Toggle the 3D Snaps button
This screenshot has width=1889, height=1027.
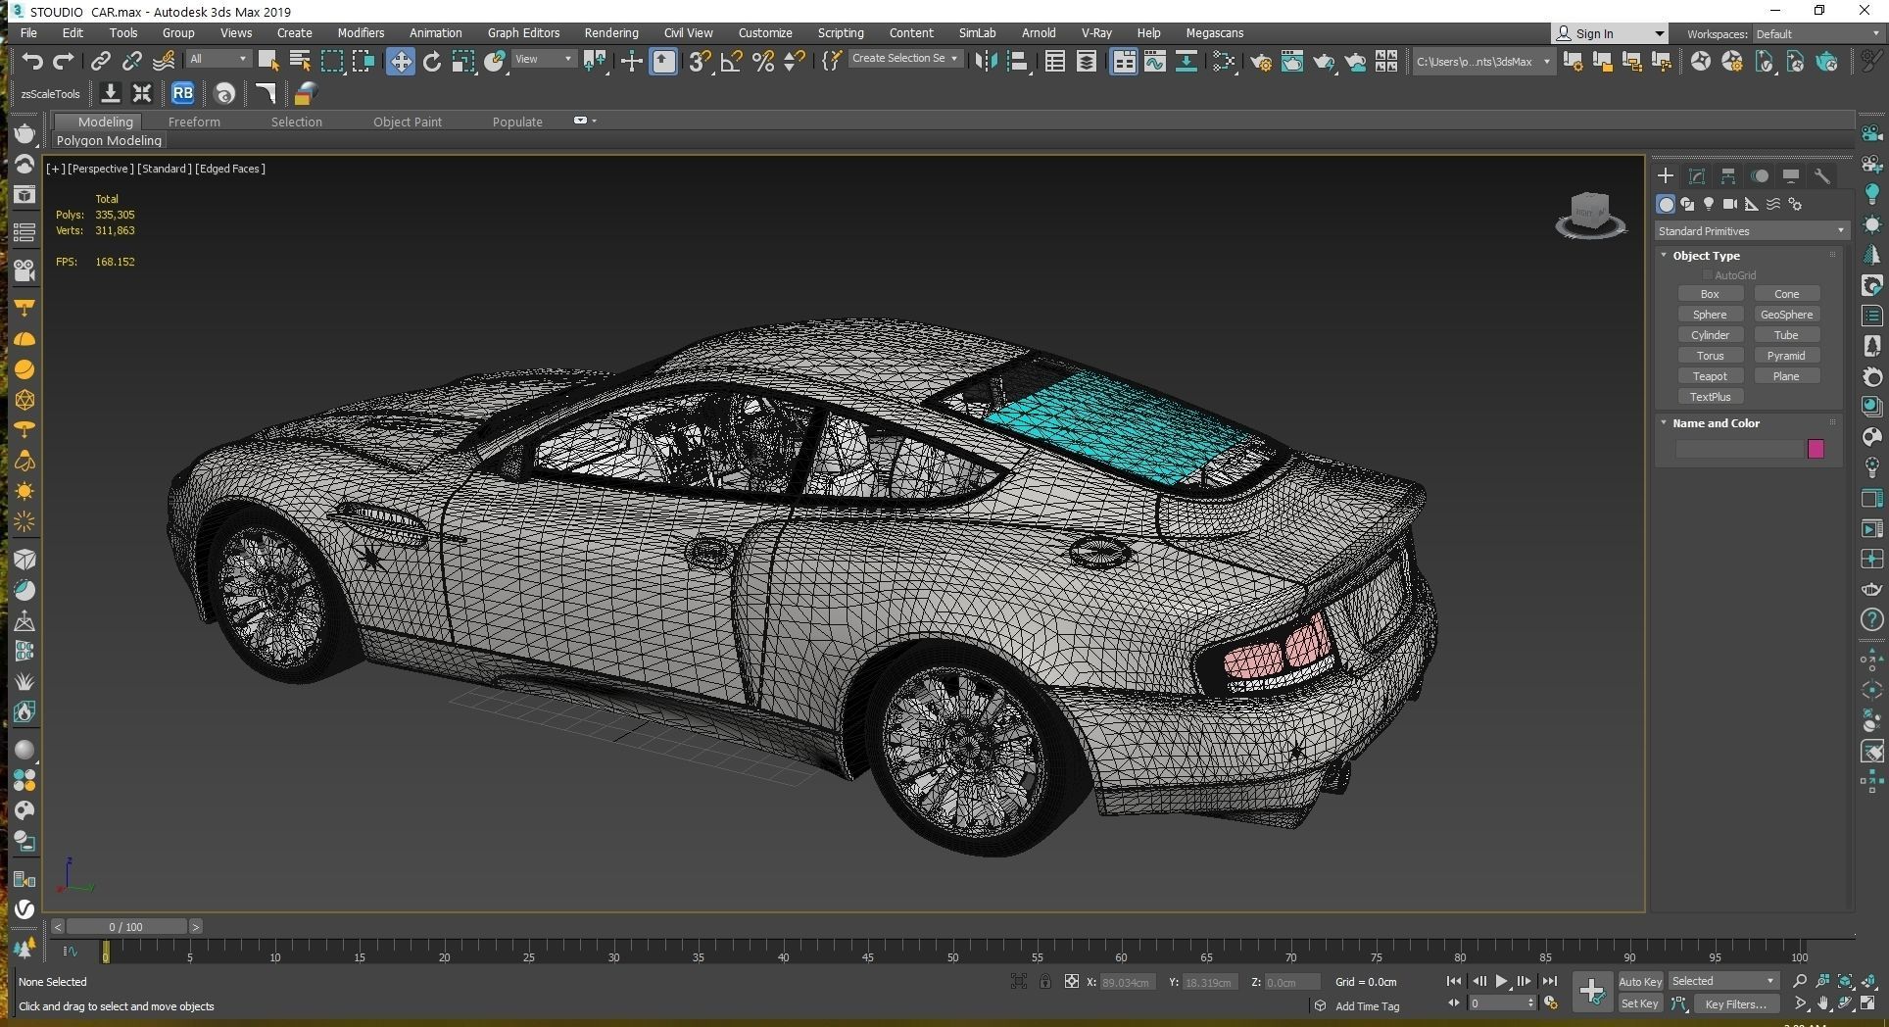coord(700,62)
